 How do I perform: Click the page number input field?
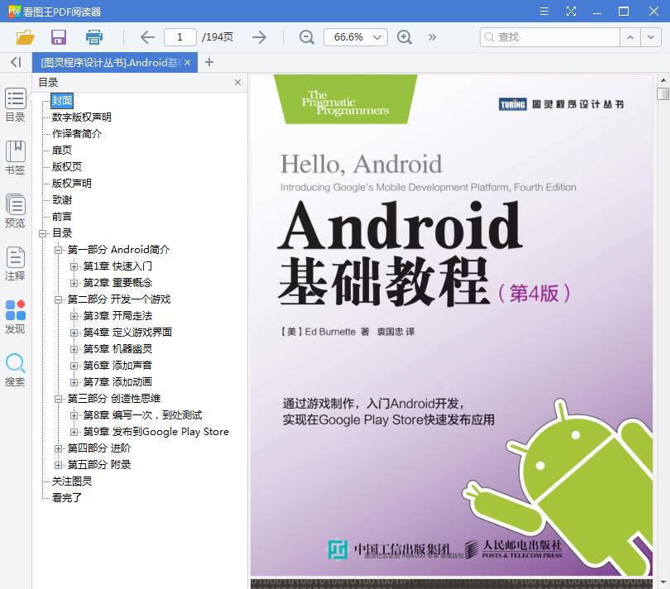(x=180, y=37)
